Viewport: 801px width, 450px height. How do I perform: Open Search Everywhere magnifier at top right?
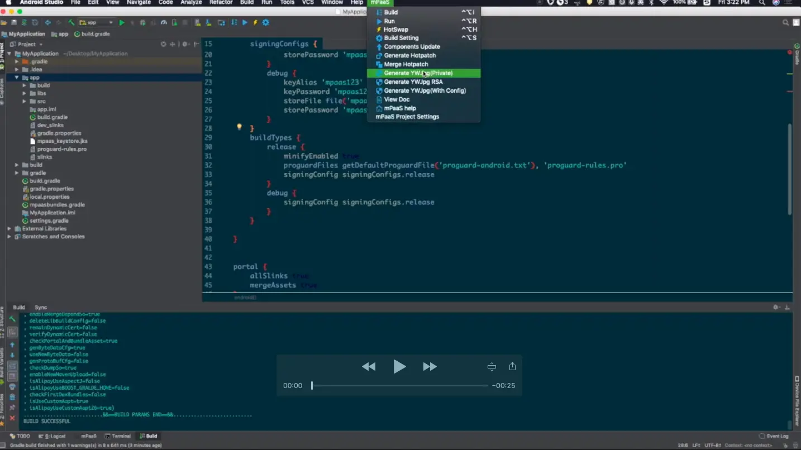tap(785, 22)
